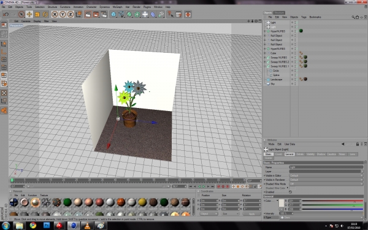Open the viewport Cameras menu

coord(26,21)
